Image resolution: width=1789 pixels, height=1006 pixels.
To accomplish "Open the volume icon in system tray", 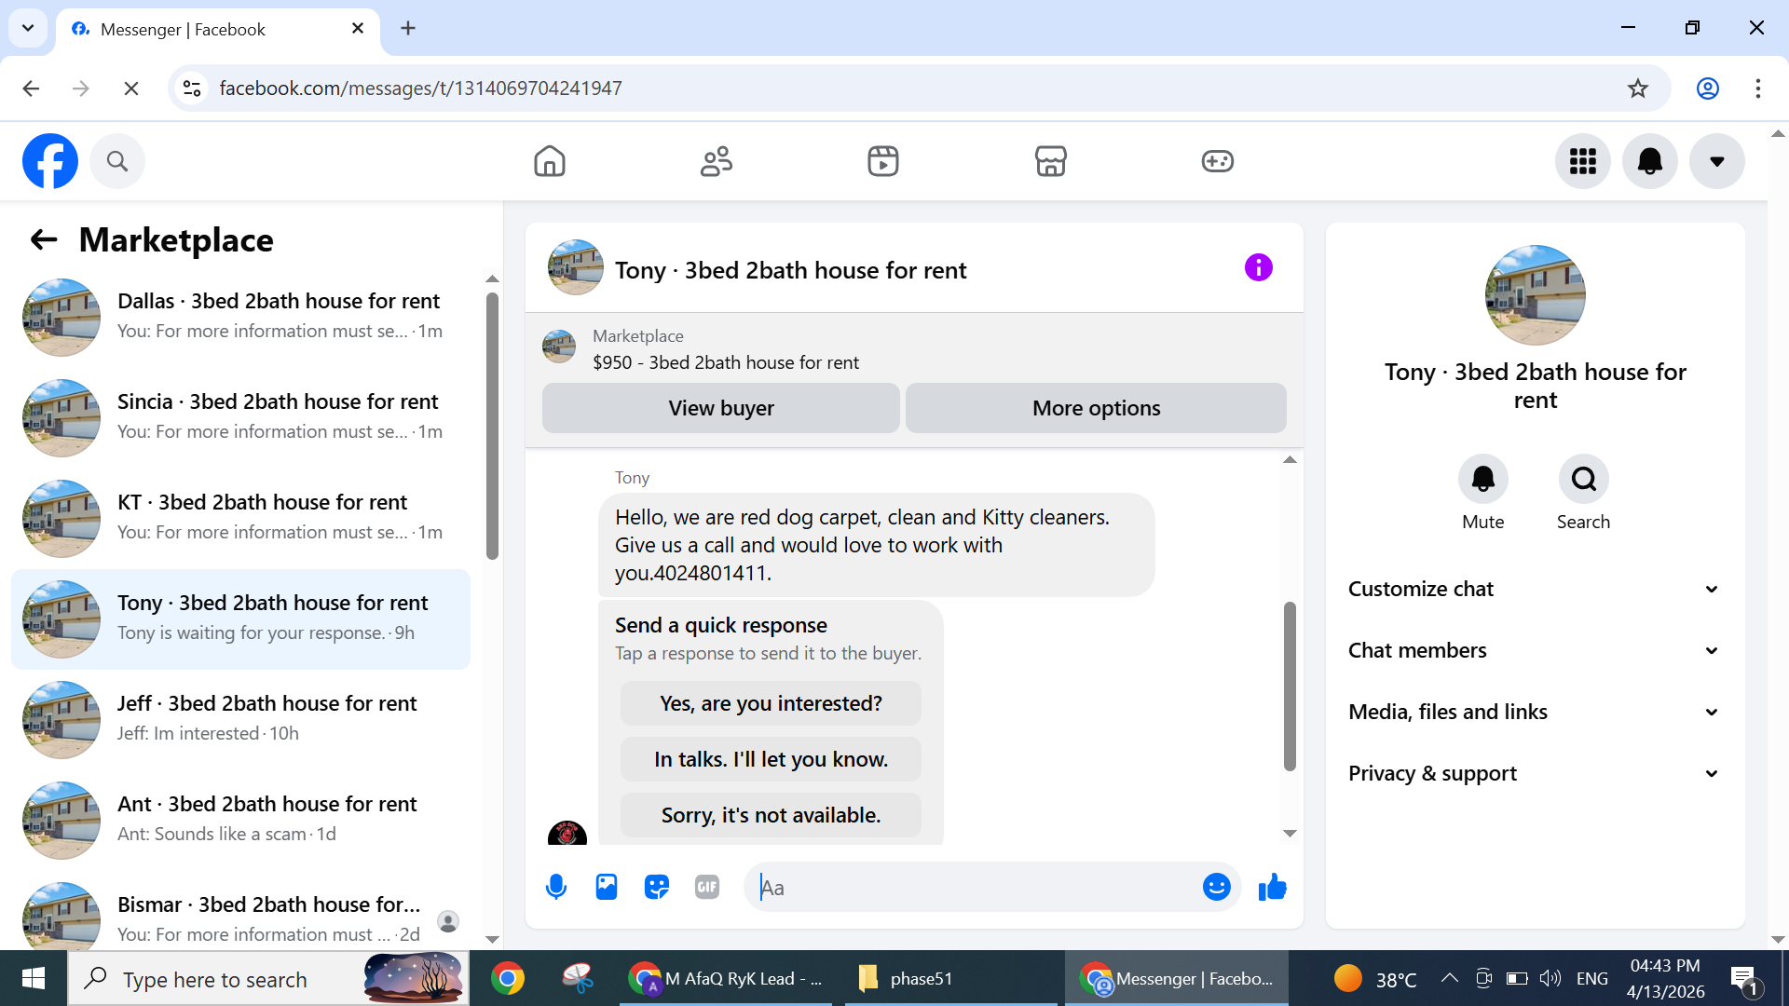I will [x=1550, y=978].
